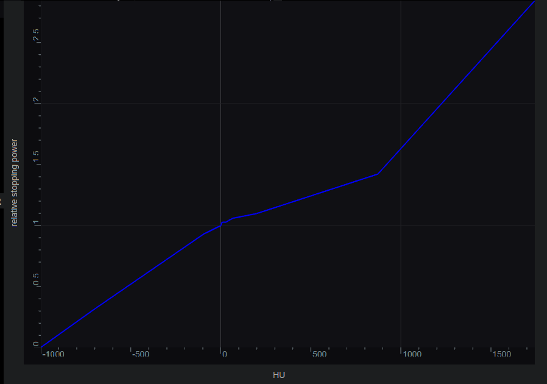Click the 1.5 y-axis tick label

pyautogui.click(x=36, y=158)
